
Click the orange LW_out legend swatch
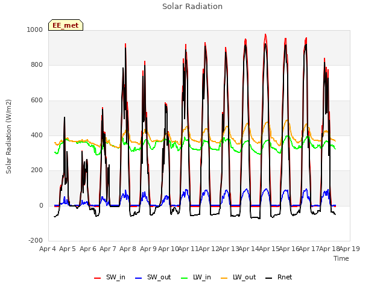pyautogui.click(x=224, y=278)
